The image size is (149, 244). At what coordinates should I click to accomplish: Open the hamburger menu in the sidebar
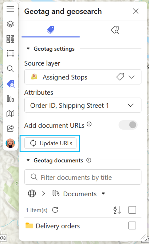click(x=10, y=9)
